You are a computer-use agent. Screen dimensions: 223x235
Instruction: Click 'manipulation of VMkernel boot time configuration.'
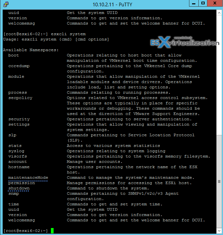132,61
